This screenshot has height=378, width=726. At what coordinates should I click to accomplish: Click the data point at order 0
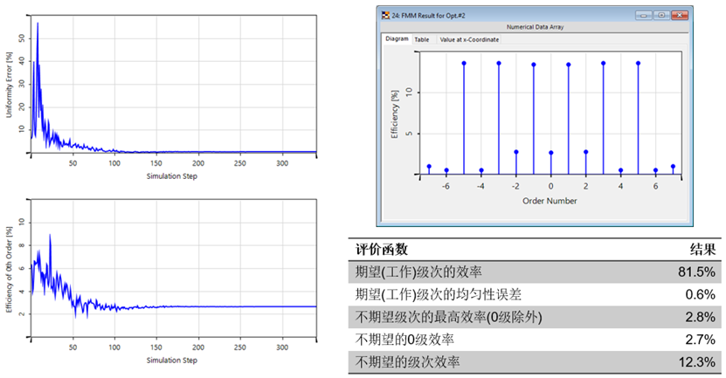(x=551, y=153)
